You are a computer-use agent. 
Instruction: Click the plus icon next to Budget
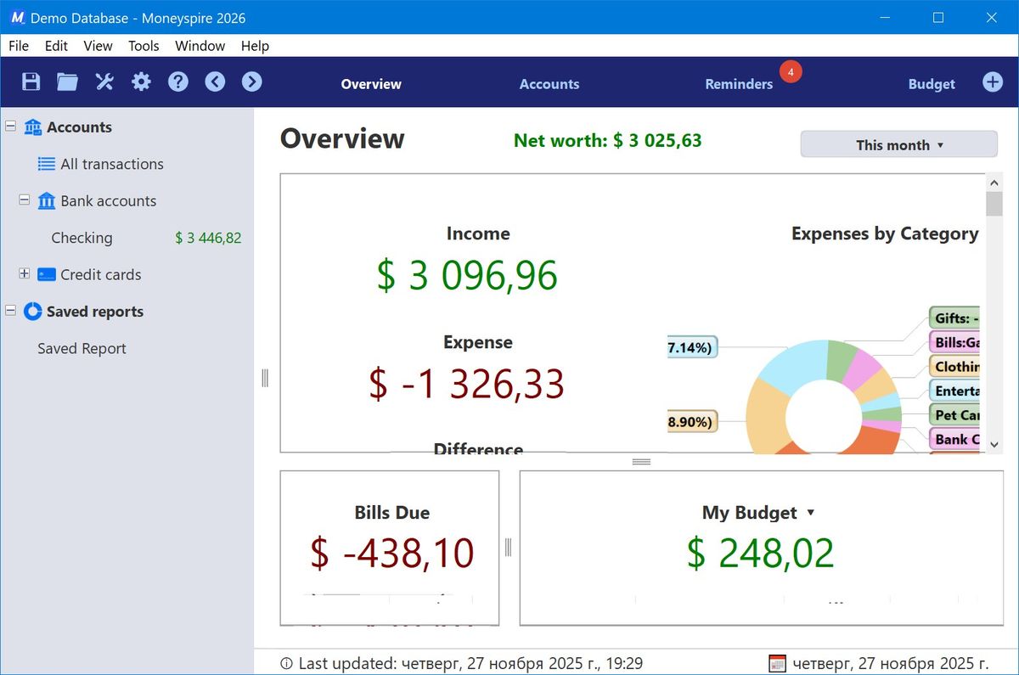992,82
